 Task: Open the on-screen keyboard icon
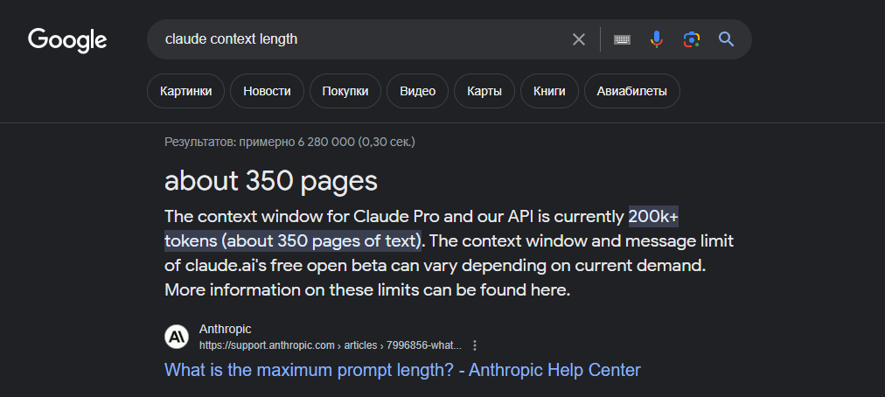(622, 39)
